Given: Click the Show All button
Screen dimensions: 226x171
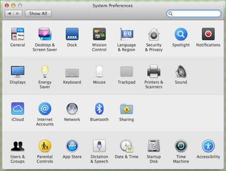Looking at the screenshot, I should (38, 14).
